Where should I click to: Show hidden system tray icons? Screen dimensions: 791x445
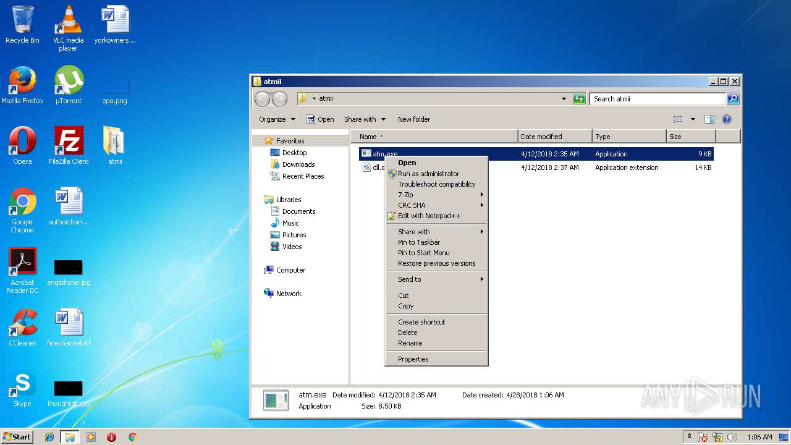pyautogui.click(x=689, y=437)
